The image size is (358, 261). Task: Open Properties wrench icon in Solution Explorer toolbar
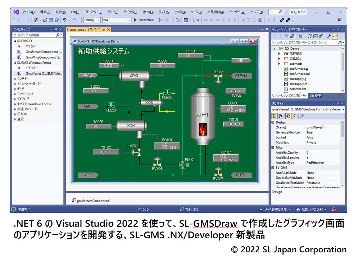pyautogui.click(x=329, y=36)
